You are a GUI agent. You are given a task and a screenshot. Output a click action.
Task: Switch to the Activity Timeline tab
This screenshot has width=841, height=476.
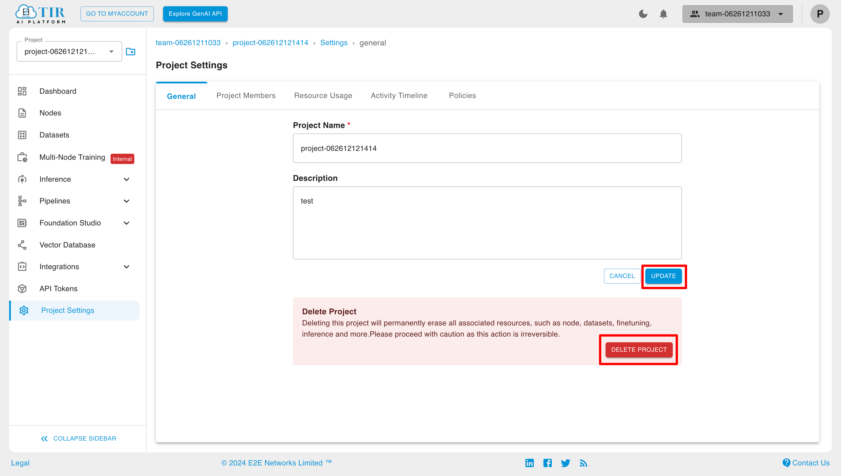point(399,95)
